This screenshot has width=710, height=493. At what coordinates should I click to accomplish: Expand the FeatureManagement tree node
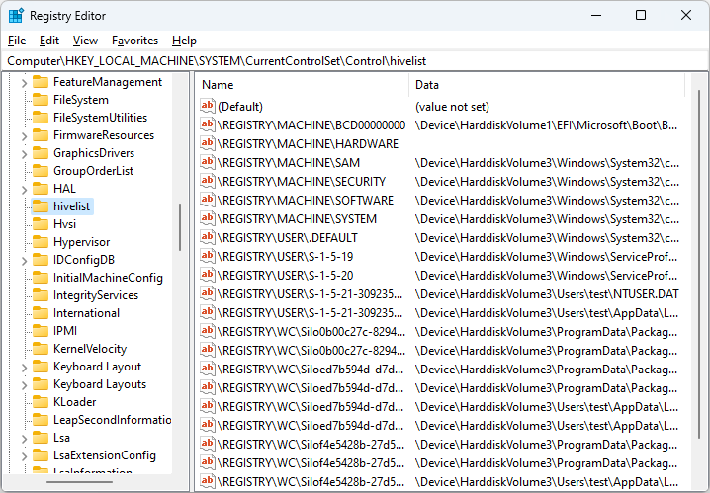pos(24,82)
